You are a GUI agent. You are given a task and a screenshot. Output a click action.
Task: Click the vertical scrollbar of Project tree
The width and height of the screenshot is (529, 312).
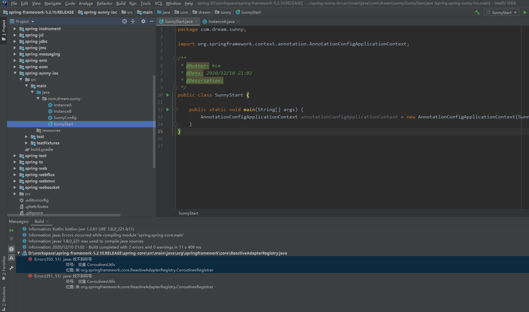[x=154, y=121]
